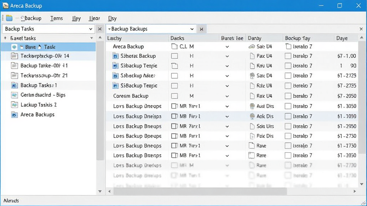The height and width of the screenshot is (206, 367).
Task: Toggle the Backup Tay checkbox in Coresm Backup row
Action: click(x=288, y=96)
